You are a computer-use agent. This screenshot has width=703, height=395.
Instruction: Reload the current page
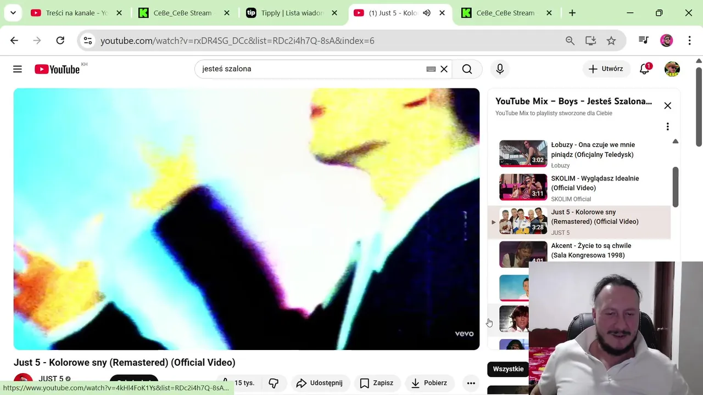pos(60,40)
